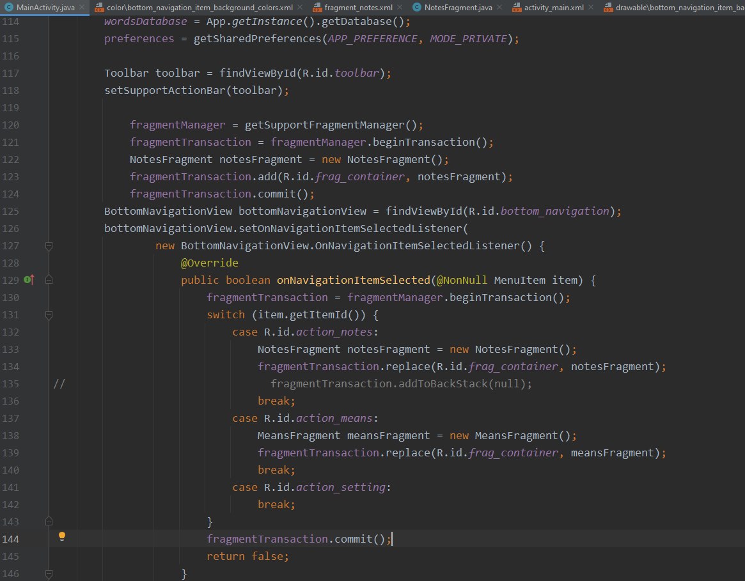This screenshot has height=581, width=745.
Task: Click line number 120 in the gutter
Action: [x=10, y=125]
